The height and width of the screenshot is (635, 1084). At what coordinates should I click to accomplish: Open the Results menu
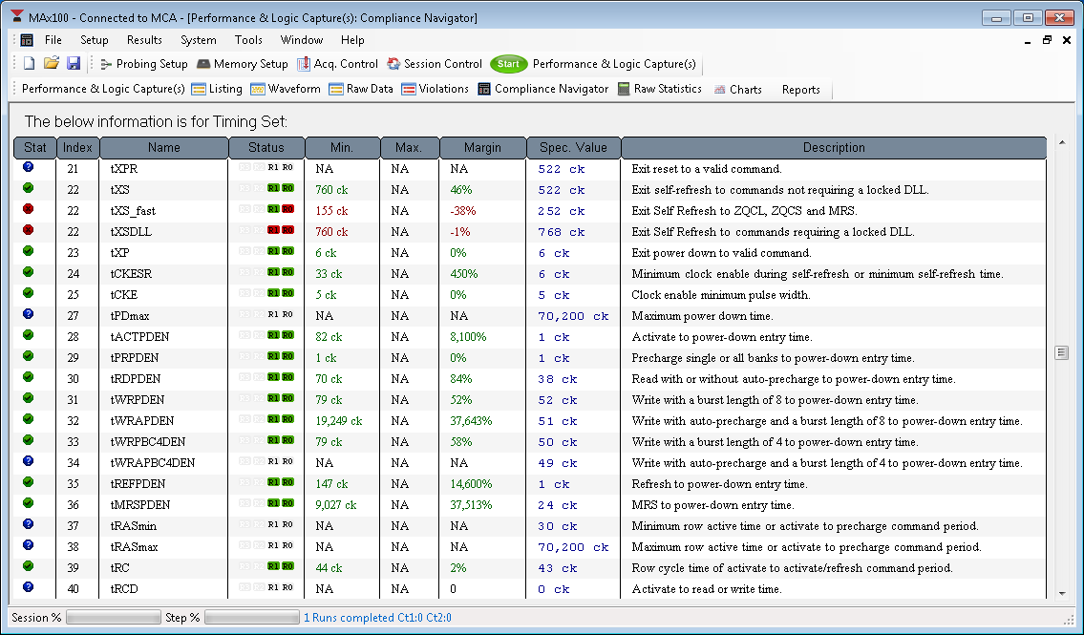[x=144, y=40]
